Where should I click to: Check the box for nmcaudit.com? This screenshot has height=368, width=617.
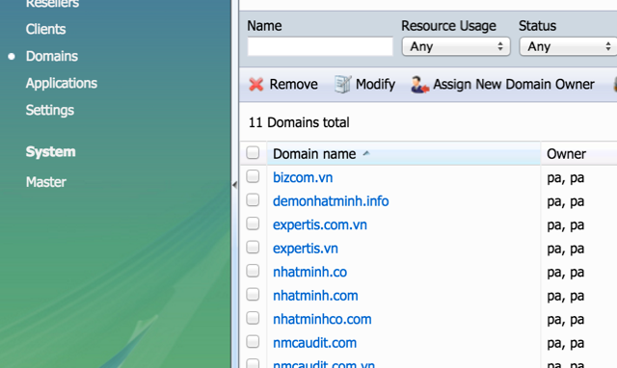253,342
